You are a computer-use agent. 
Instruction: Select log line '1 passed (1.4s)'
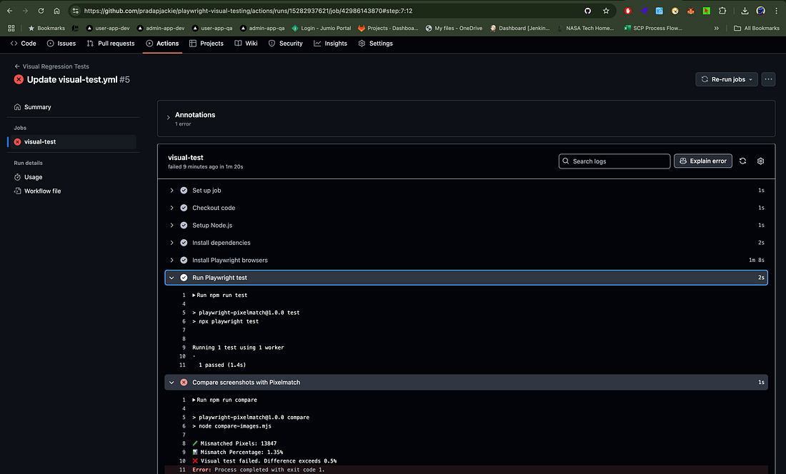click(x=222, y=365)
